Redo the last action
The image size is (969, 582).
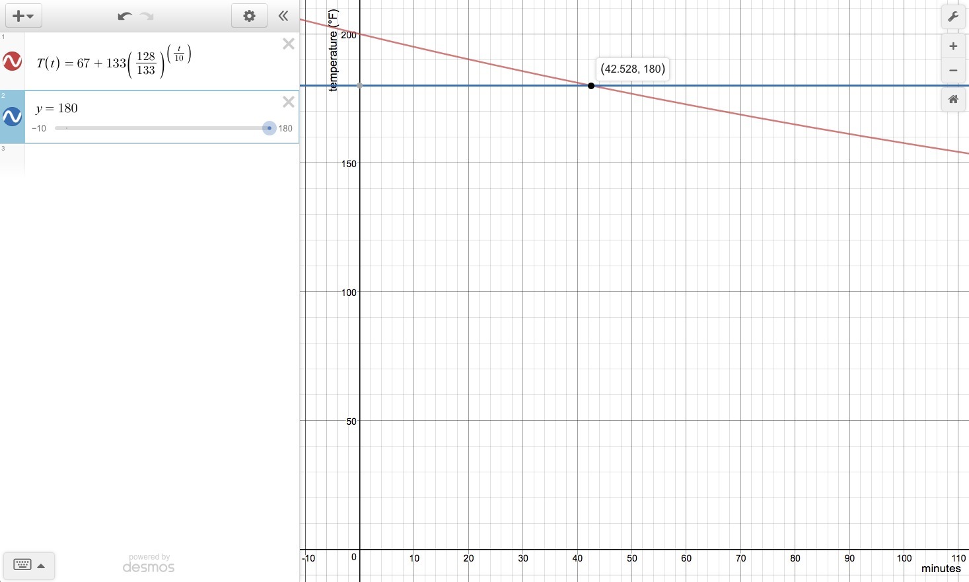[x=147, y=16]
